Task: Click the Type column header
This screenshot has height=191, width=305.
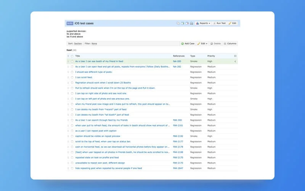Action: coord(193,56)
